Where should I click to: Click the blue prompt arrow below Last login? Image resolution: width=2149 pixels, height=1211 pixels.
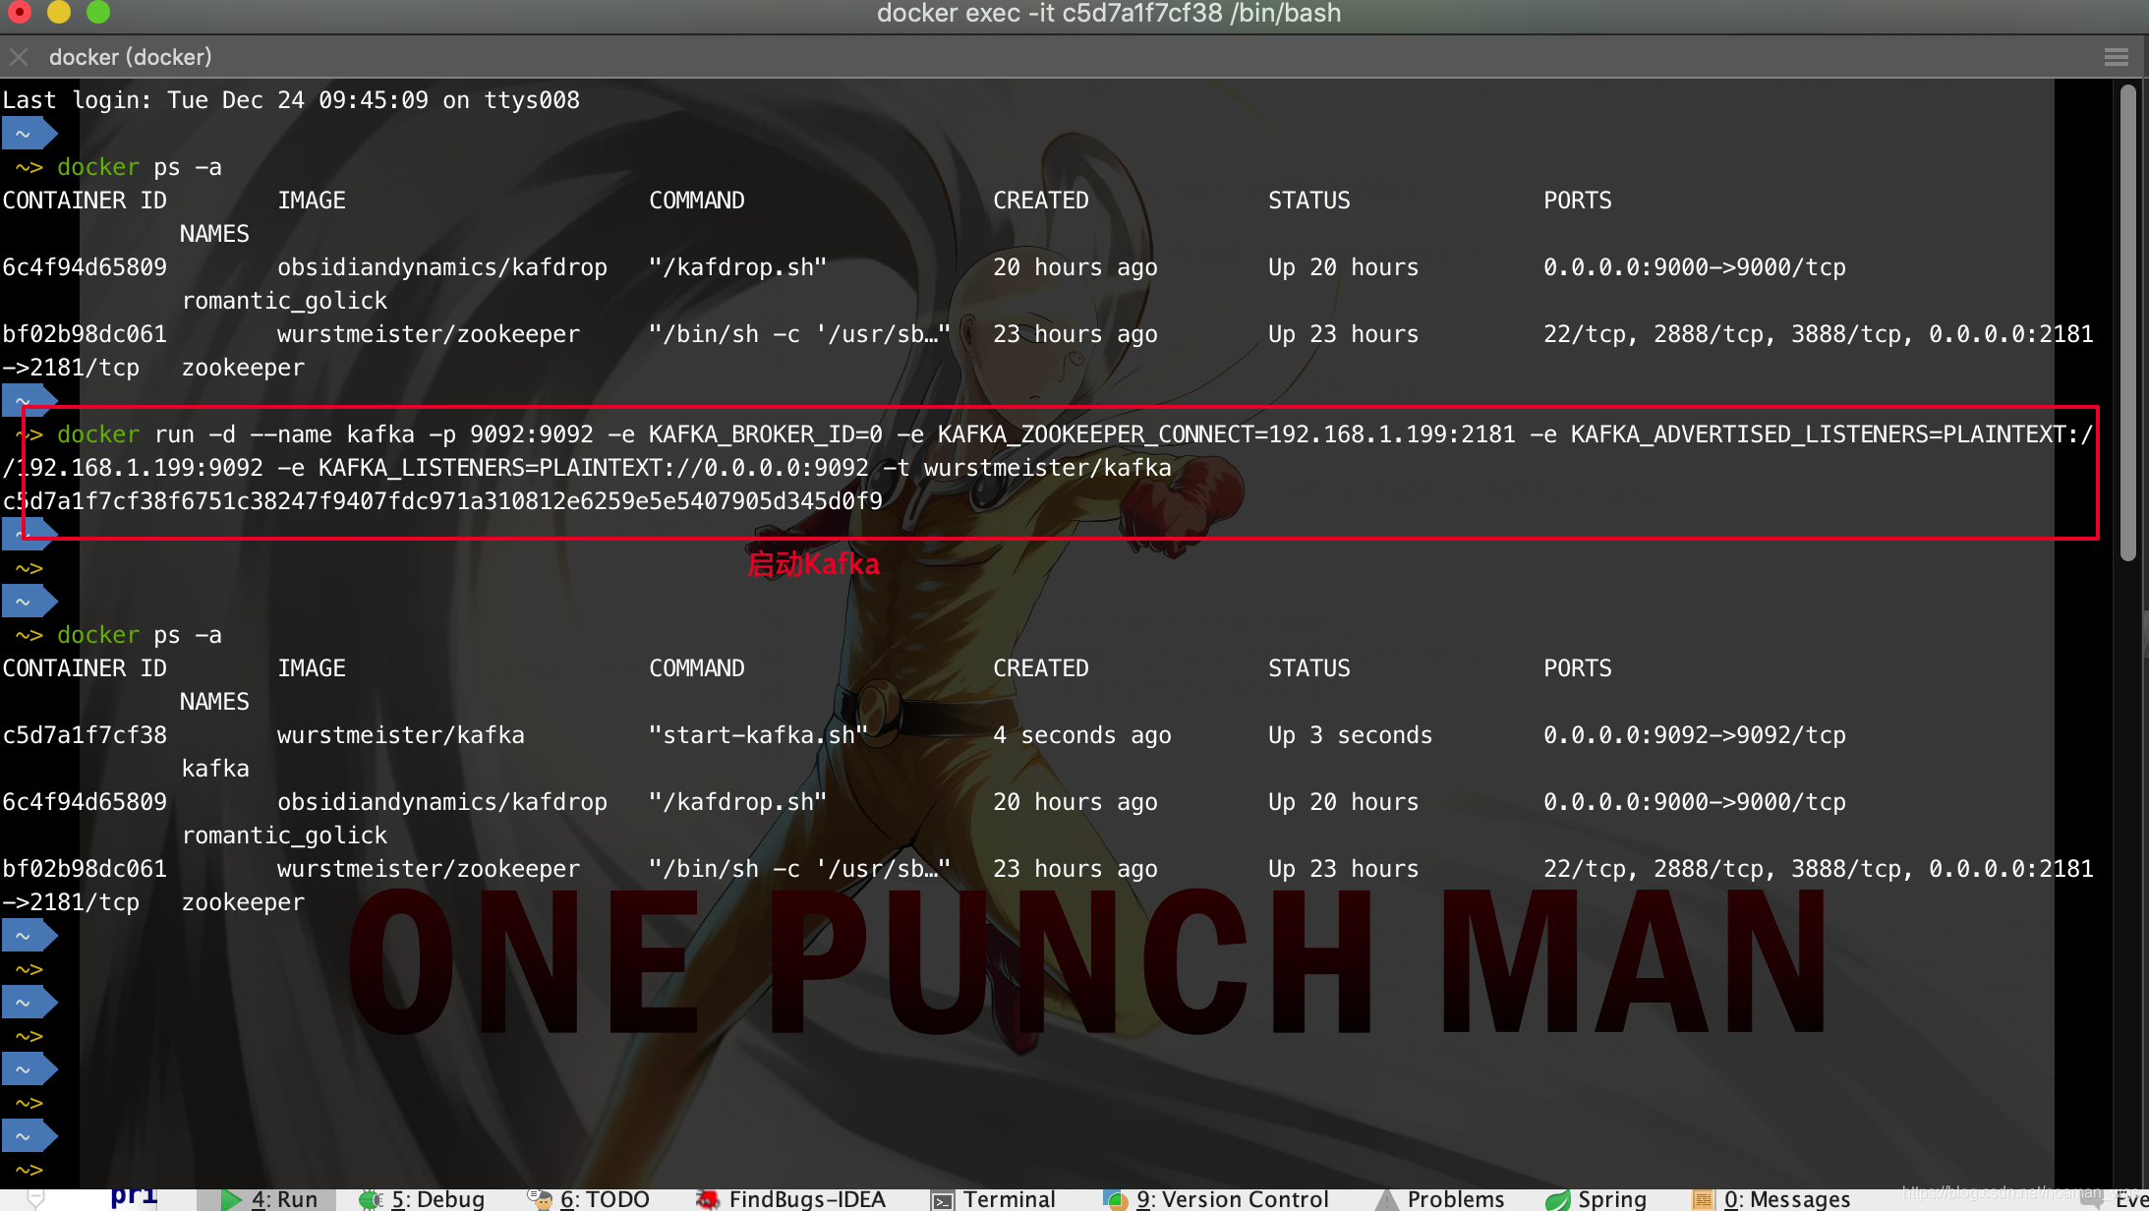tap(28, 134)
